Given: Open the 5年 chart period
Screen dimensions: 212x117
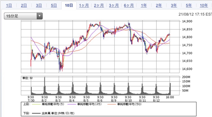Looking at the screenshot, I should (189, 5).
